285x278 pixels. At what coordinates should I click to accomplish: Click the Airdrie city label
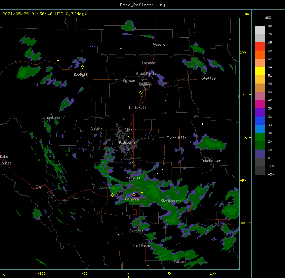click(x=133, y=177)
